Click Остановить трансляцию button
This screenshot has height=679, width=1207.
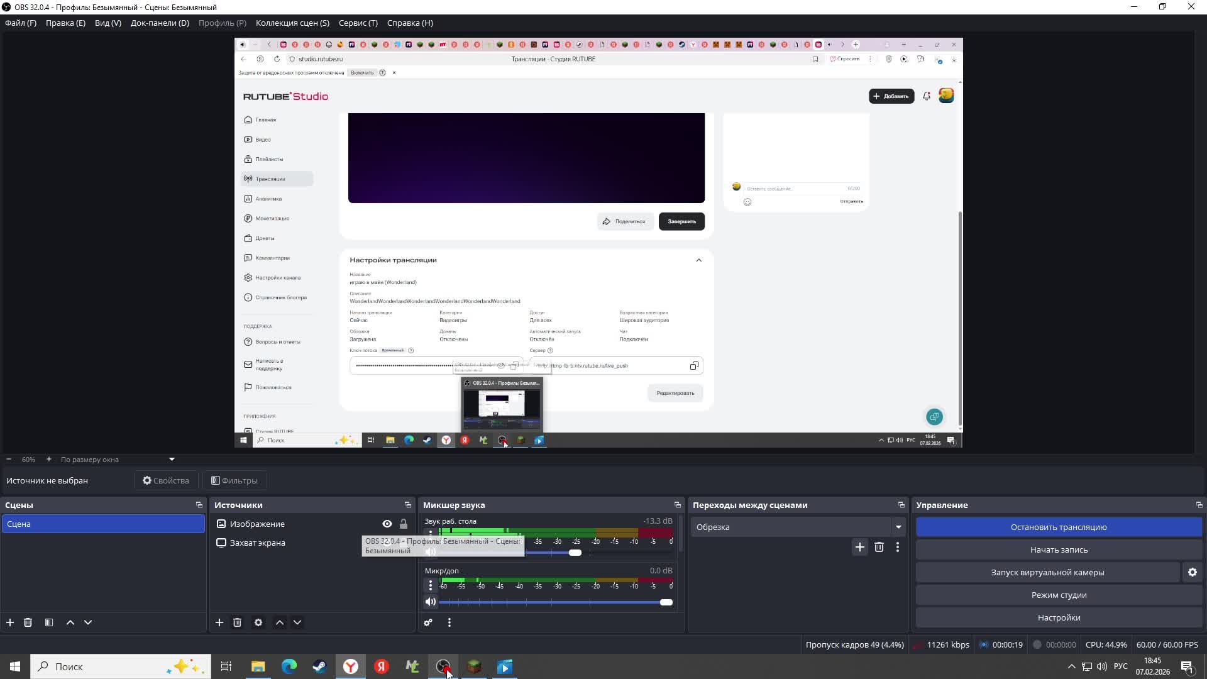tap(1058, 527)
